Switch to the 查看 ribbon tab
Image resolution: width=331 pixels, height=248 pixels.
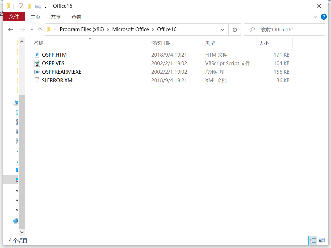coord(76,17)
